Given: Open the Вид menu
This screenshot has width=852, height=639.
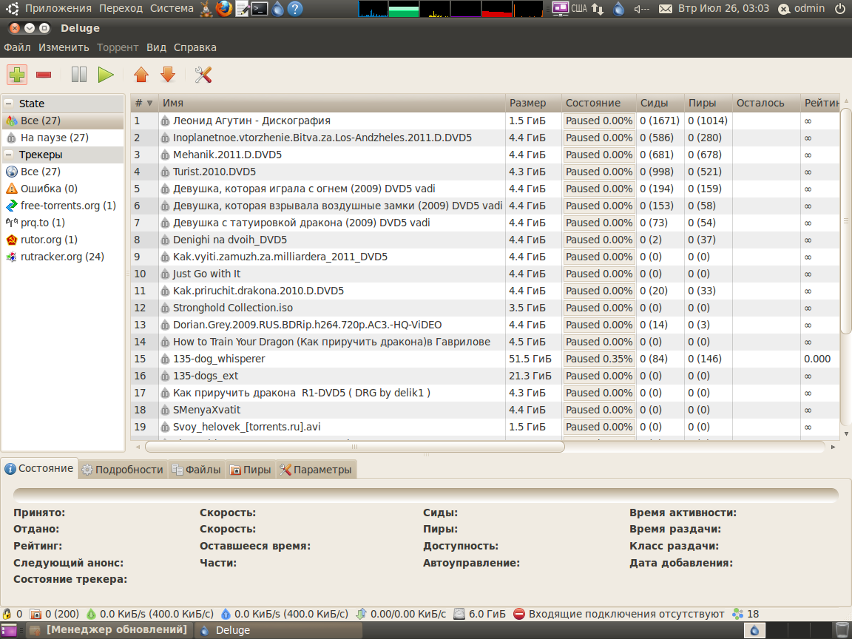Looking at the screenshot, I should click(x=156, y=47).
